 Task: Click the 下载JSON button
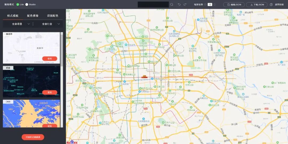257,5
